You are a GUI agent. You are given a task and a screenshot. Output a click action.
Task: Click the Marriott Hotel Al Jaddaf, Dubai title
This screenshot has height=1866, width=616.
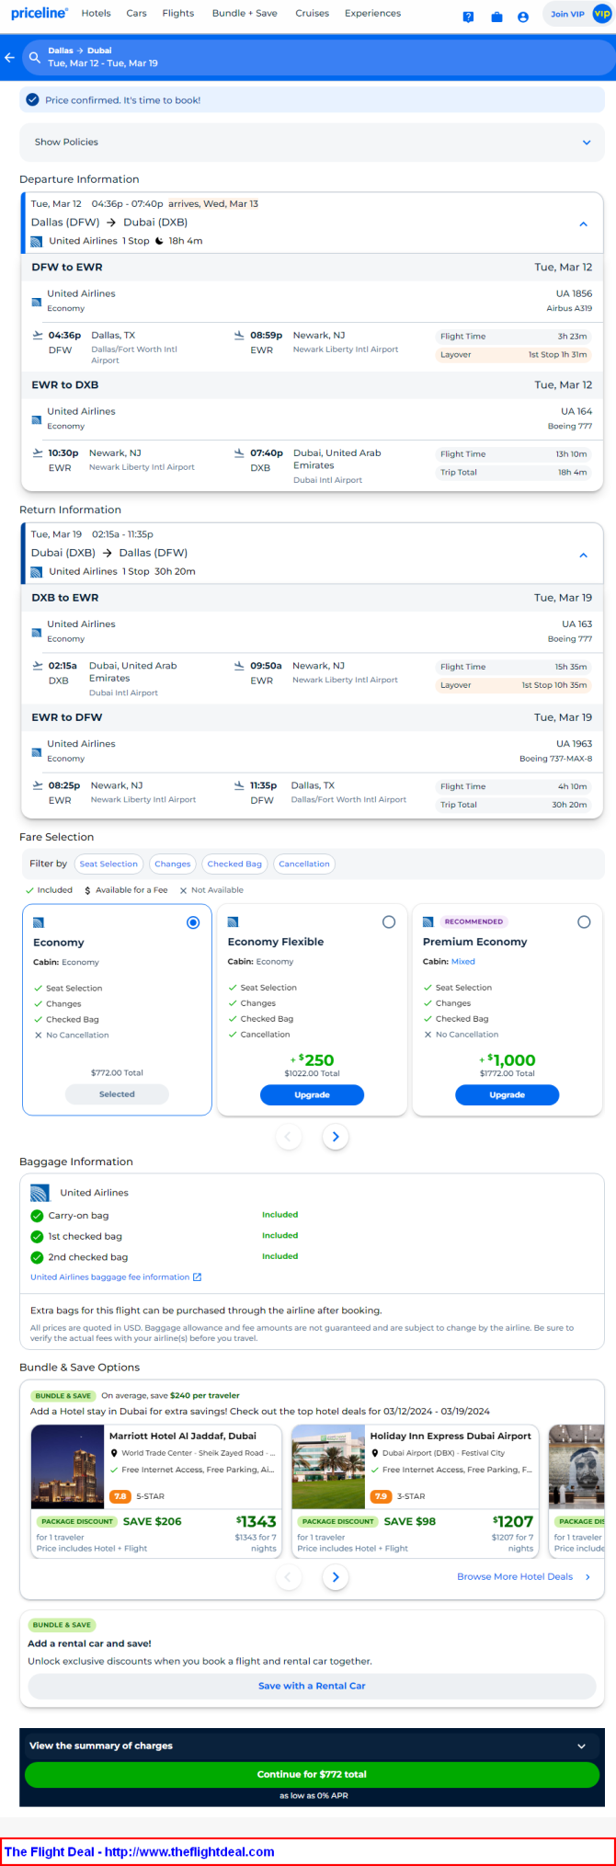183,1436
